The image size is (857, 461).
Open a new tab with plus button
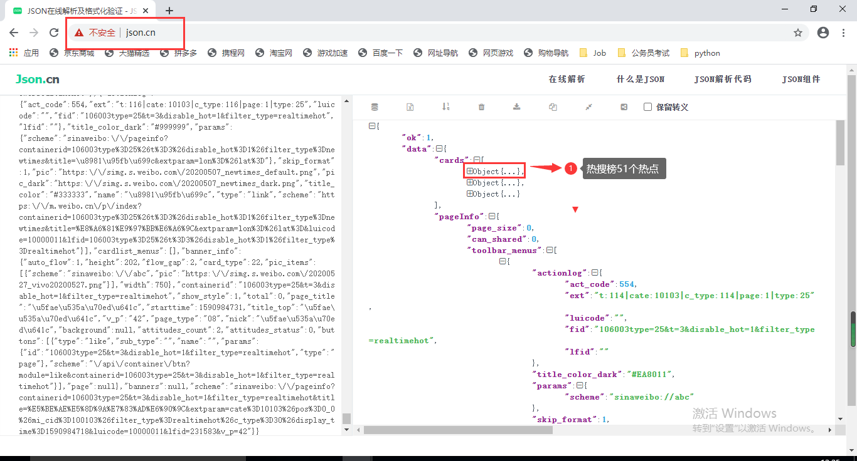[169, 11]
